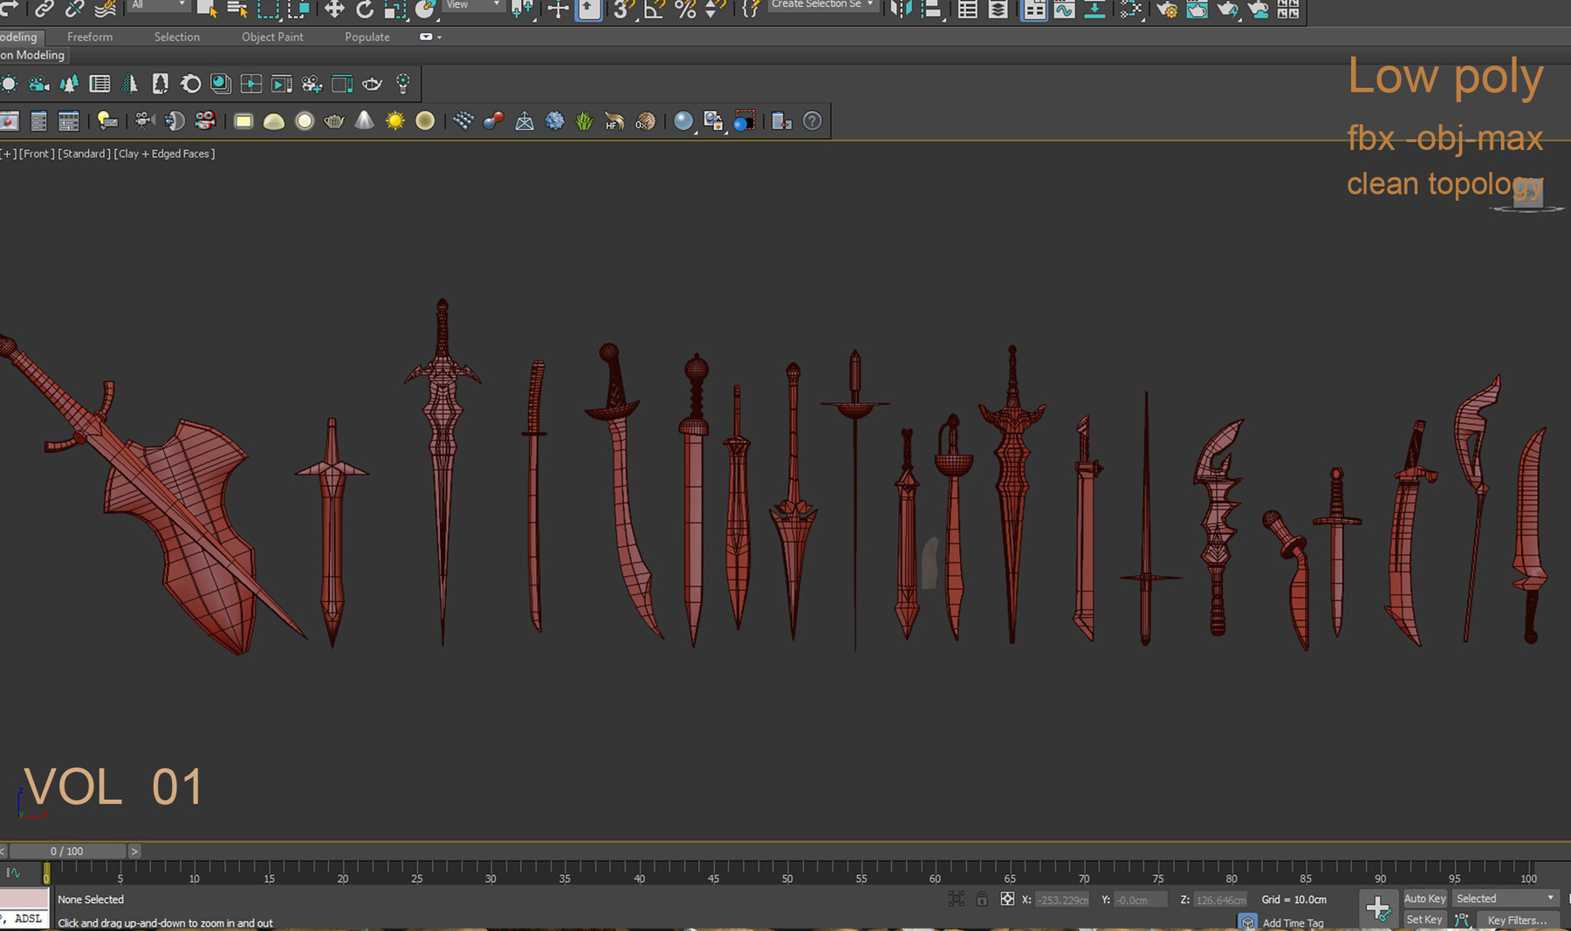This screenshot has width=1571, height=931.
Task: Open Render Setup
Action: pyautogui.click(x=1166, y=11)
